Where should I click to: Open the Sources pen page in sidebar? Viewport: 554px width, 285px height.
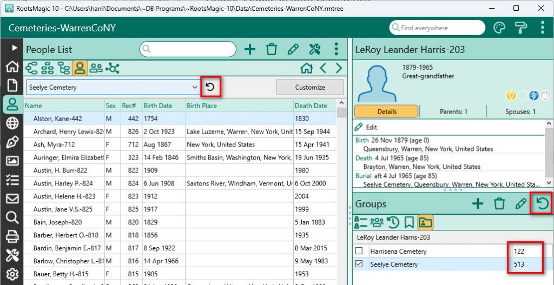pyautogui.click(x=12, y=142)
